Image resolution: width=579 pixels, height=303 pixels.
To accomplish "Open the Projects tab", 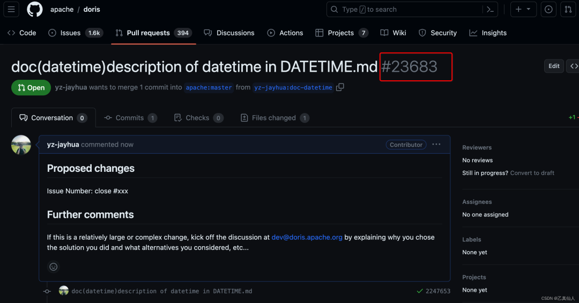I will click(x=342, y=33).
